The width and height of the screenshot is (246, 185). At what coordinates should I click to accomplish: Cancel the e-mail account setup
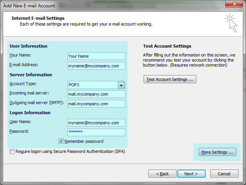224,174
